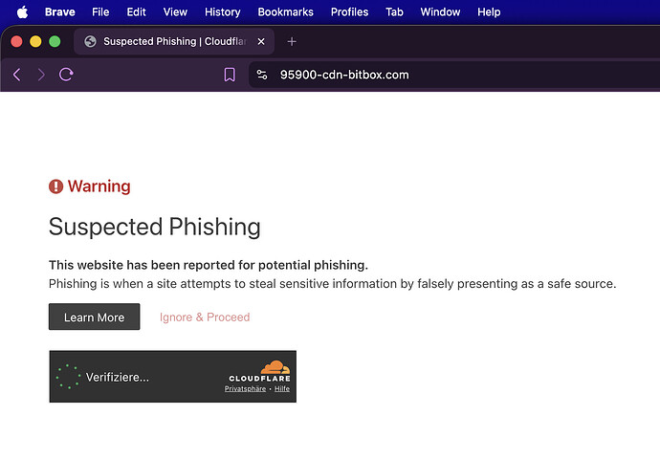Open the Brave application menu
The width and height of the screenshot is (660, 459).
click(59, 11)
